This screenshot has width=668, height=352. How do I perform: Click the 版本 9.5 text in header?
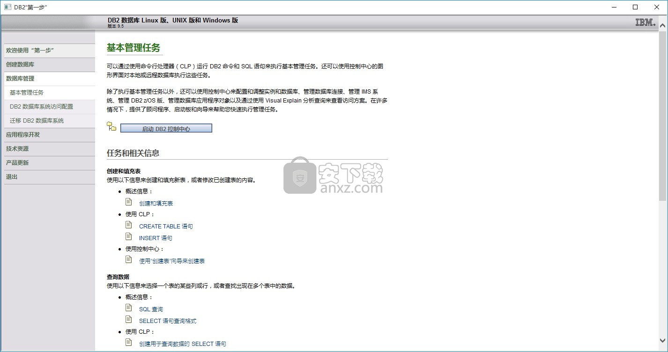(x=116, y=26)
